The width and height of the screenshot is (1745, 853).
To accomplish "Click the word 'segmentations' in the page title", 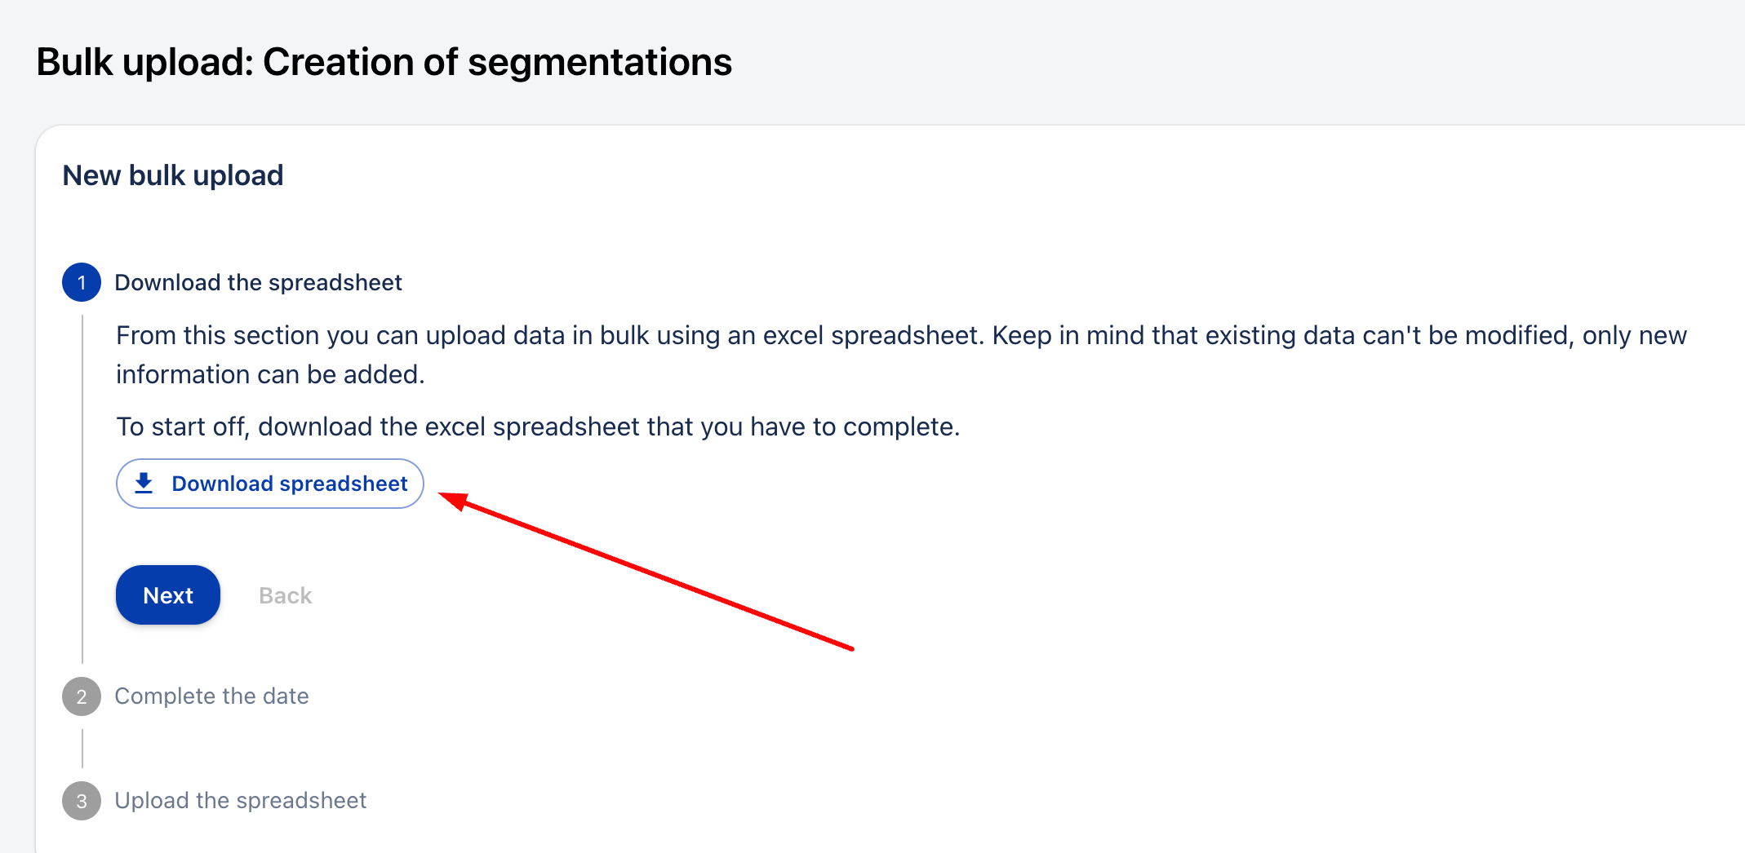I will pyautogui.click(x=600, y=62).
